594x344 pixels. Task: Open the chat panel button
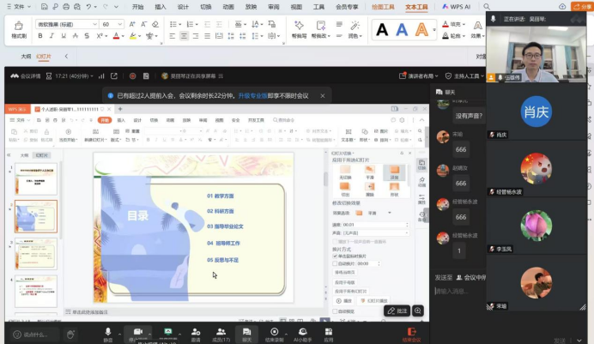pyautogui.click(x=246, y=332)
